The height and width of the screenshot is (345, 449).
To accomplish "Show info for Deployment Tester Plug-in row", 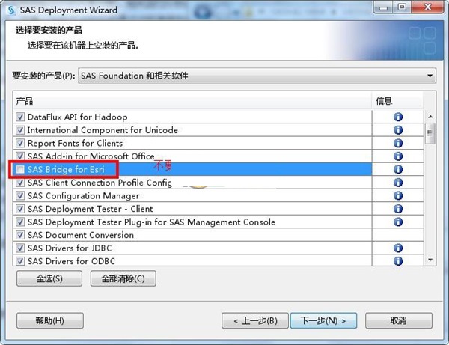I will point(398,222).
